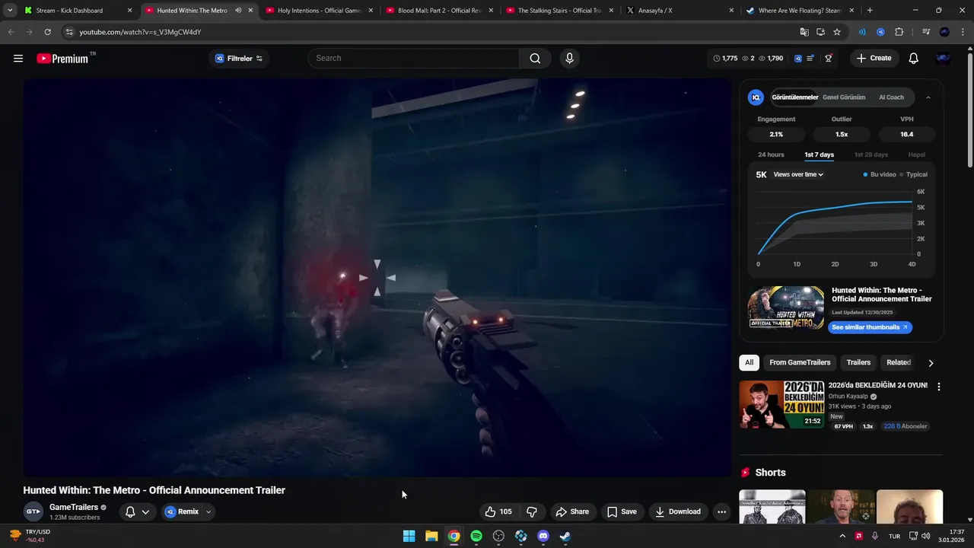Select the All filter chip
The width and height of the screenshot is (974, 548).
750,362
